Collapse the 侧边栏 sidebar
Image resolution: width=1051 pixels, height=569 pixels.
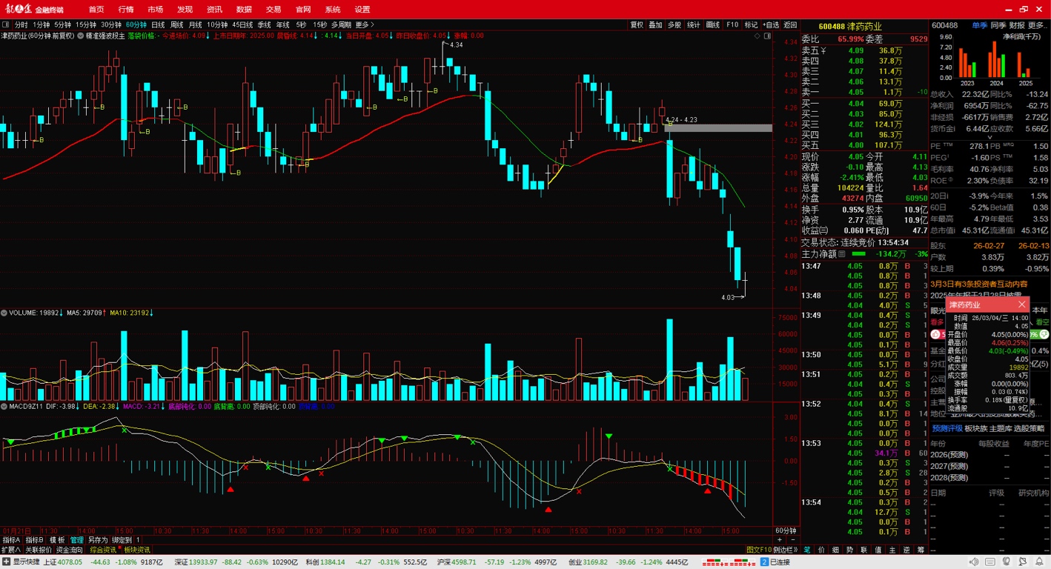coord(785,550)
